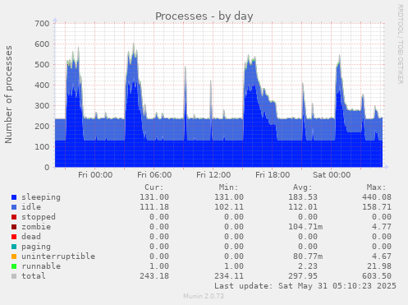Click total max value 603.50

point(377,276)
